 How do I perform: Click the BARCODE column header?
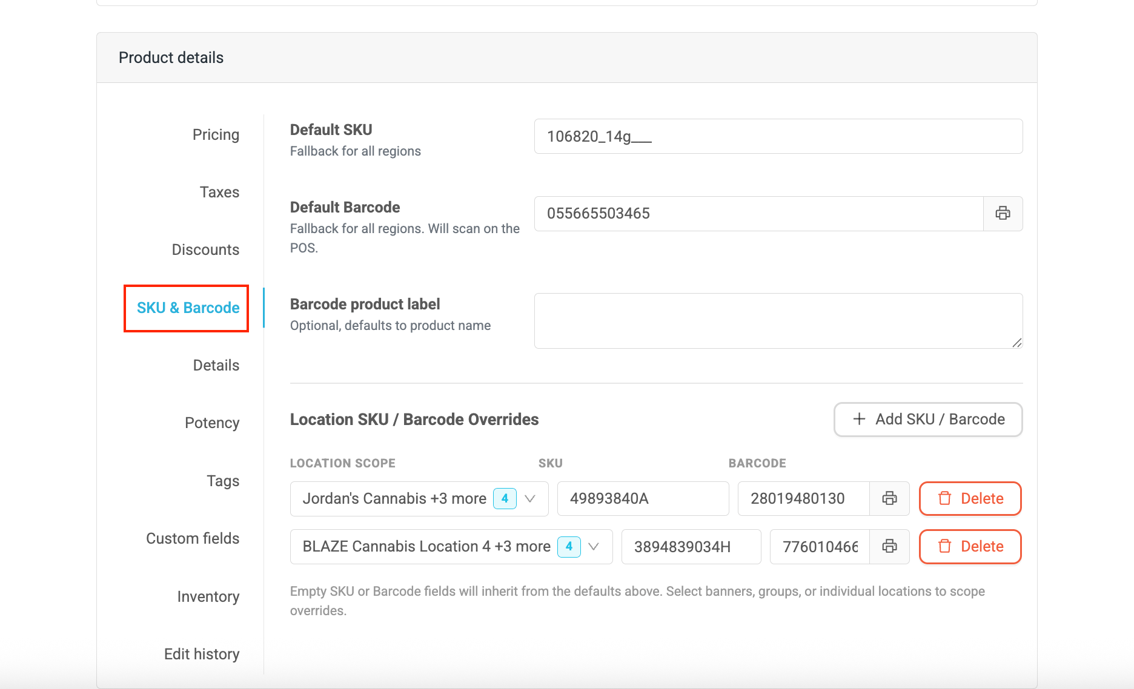(757, 463)
